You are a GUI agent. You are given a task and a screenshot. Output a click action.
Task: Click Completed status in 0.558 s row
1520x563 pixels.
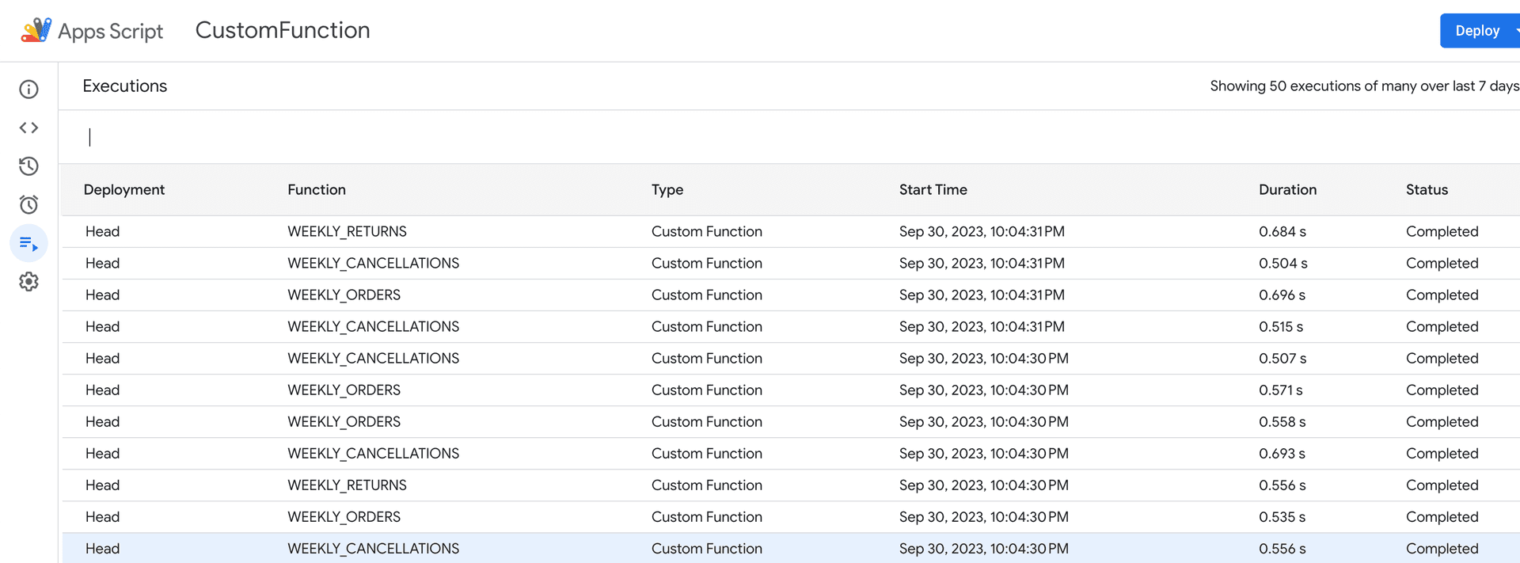pos(1442,421)
